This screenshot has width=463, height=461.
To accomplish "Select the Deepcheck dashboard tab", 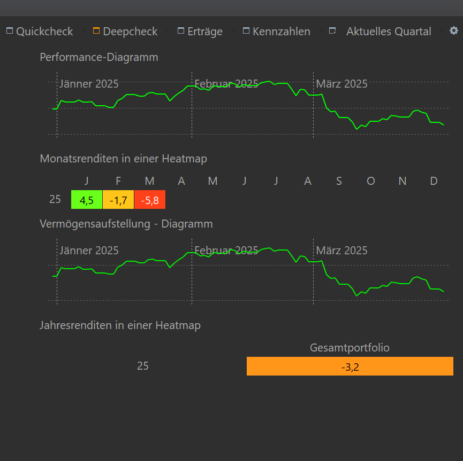I will click(130, 31).
